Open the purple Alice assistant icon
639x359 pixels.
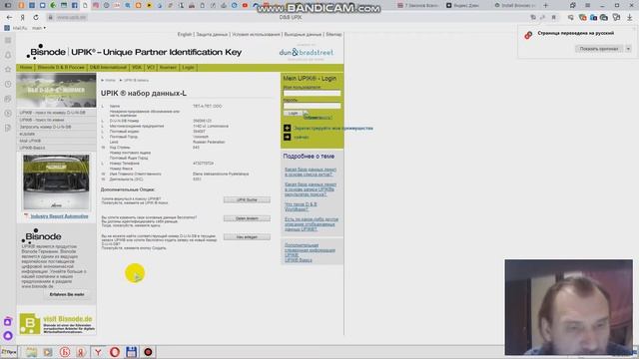click(x=8, y=336)
